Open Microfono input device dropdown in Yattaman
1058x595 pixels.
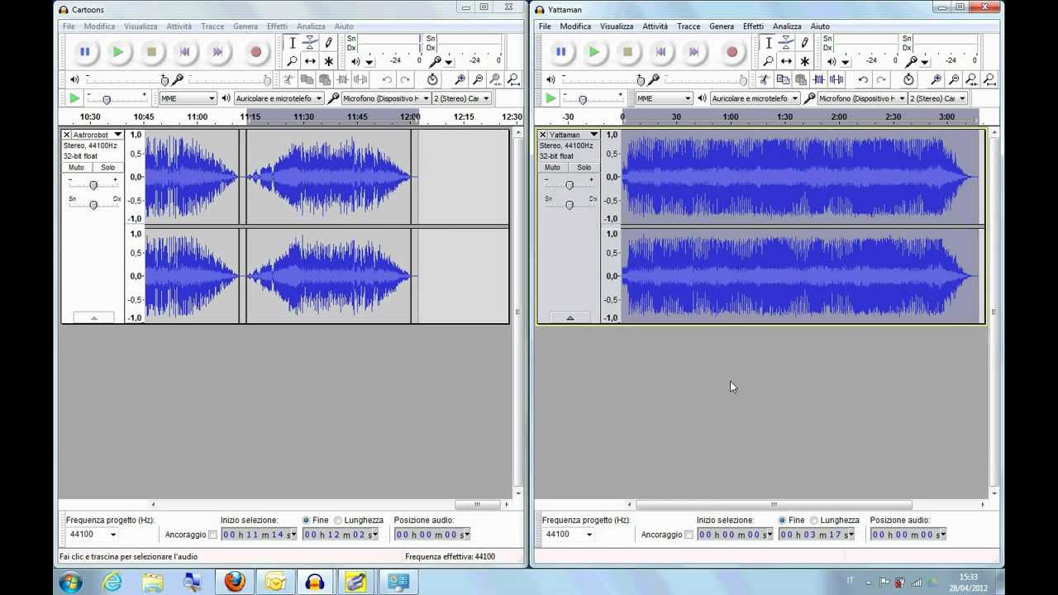click(x=864, y=98)
